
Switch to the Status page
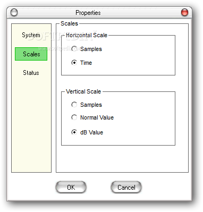31,73
